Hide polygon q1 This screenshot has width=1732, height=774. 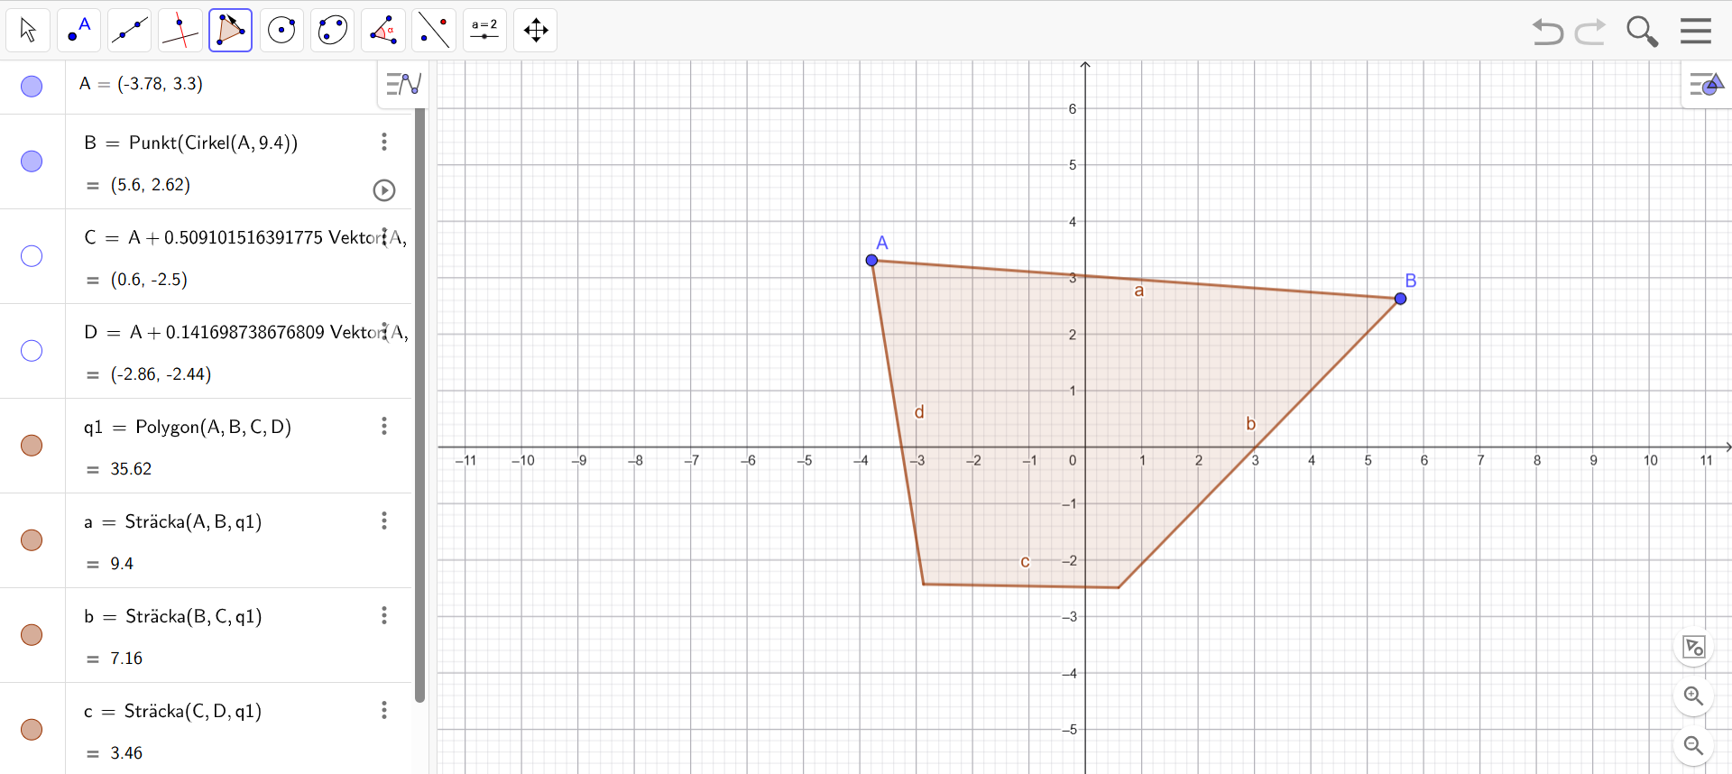[x=32, y=446]
